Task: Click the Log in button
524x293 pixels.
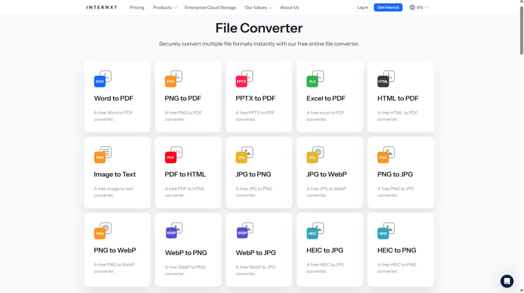Action: click(x=363, y=7)
